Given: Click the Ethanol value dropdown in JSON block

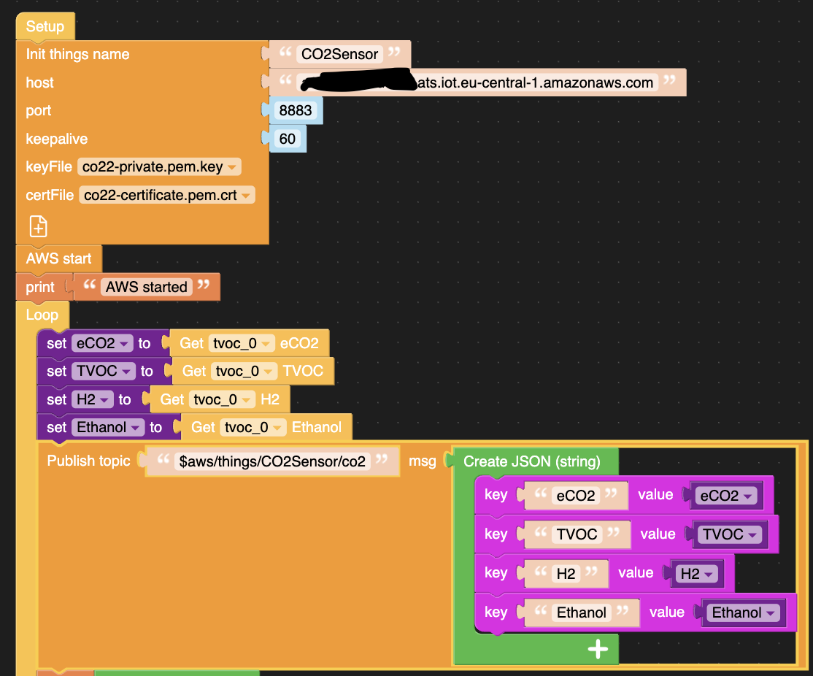Looking at the screenshot, I should (743, 612).
